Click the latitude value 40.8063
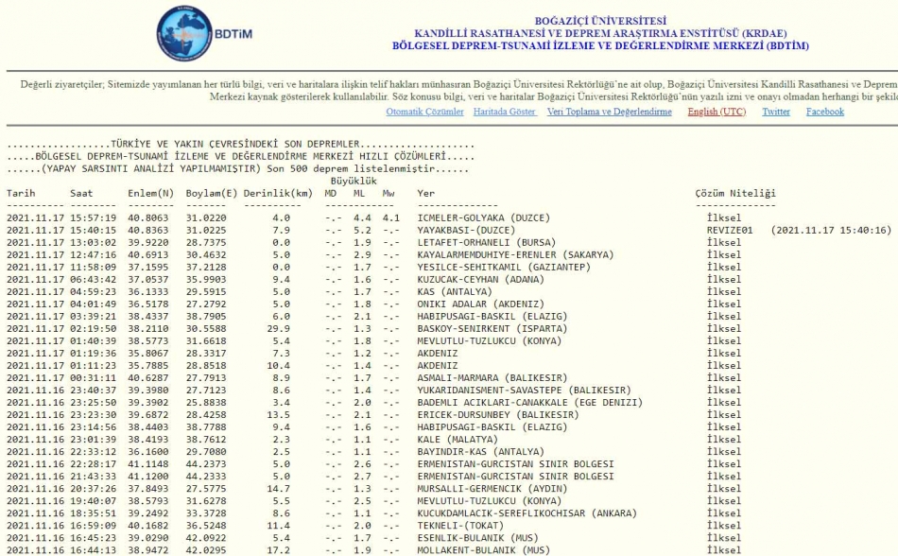The image size is (898, 556). (148, 218)
